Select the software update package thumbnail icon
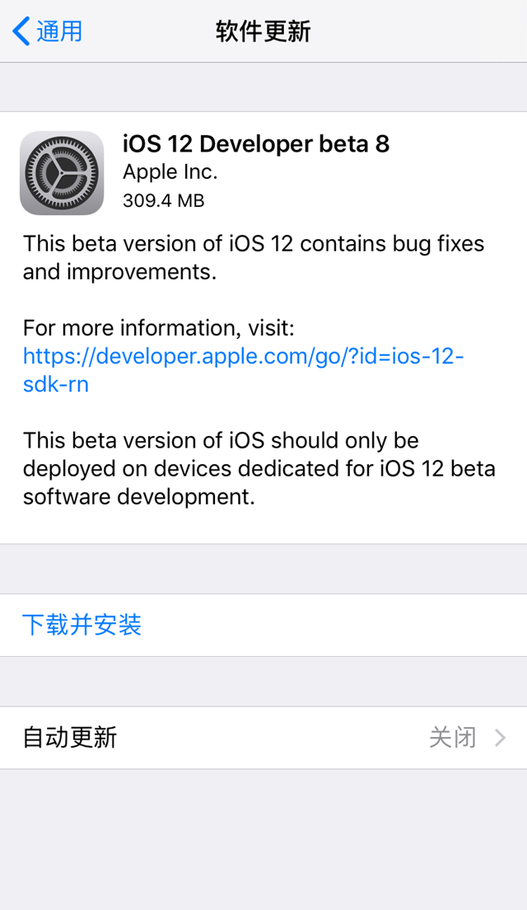The height and width of the screenshot is (910, 527). [62, 173]
